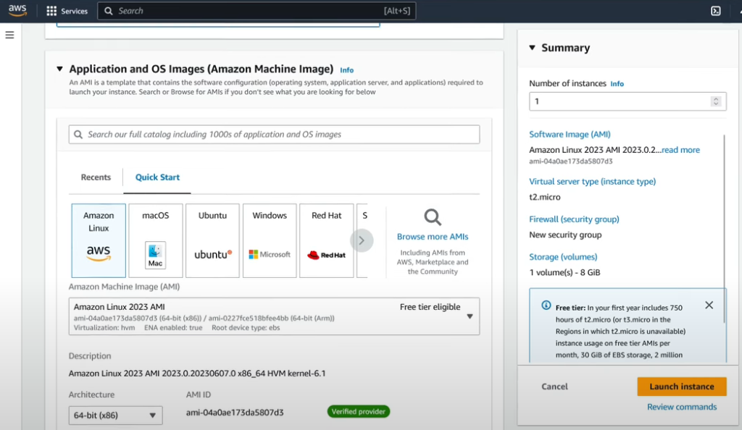Open the CloudShell terminal icon
742x430 pixels.
coord(715,11)
